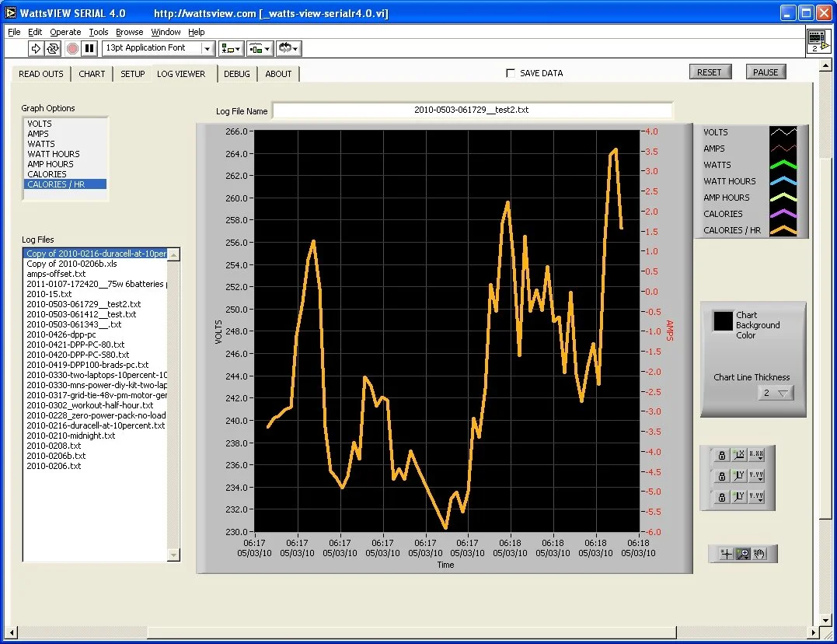Select the zoom magnifier tool in graph palette
837x644 pixels.
[x=742, y=554]
